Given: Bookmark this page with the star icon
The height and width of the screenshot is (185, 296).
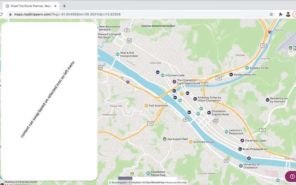Looking at the screenshot, I should point(271,14).
